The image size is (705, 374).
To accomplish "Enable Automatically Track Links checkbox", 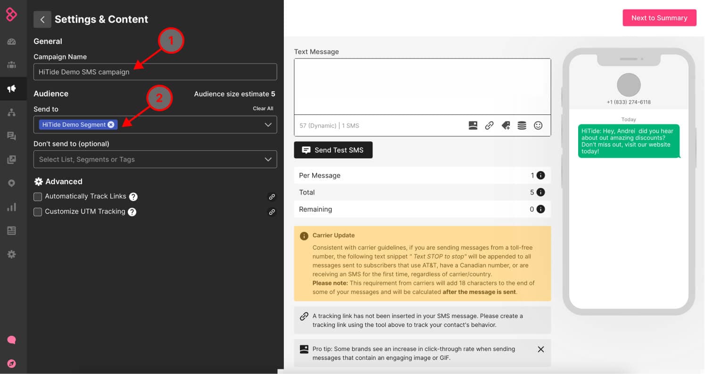I will tap(38, 196).
